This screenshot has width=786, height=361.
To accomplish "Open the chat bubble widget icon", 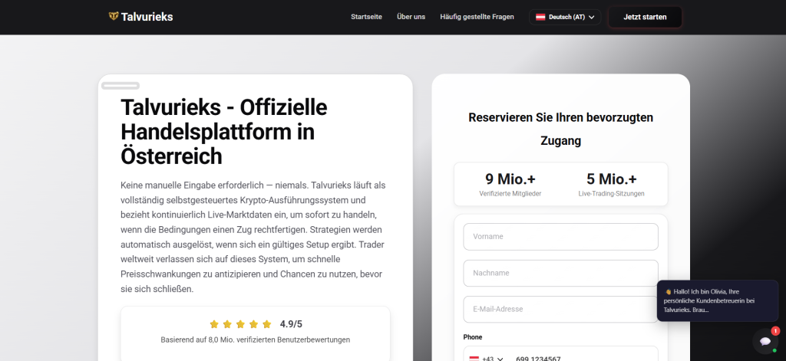I will 765,341.
